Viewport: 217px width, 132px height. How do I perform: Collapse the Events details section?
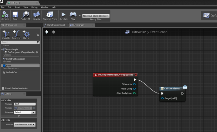point(2,120)
